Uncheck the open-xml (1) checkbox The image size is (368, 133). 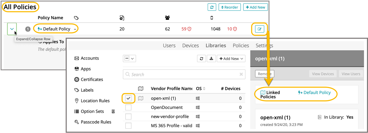pyautogui.click(x=128, y=98)
